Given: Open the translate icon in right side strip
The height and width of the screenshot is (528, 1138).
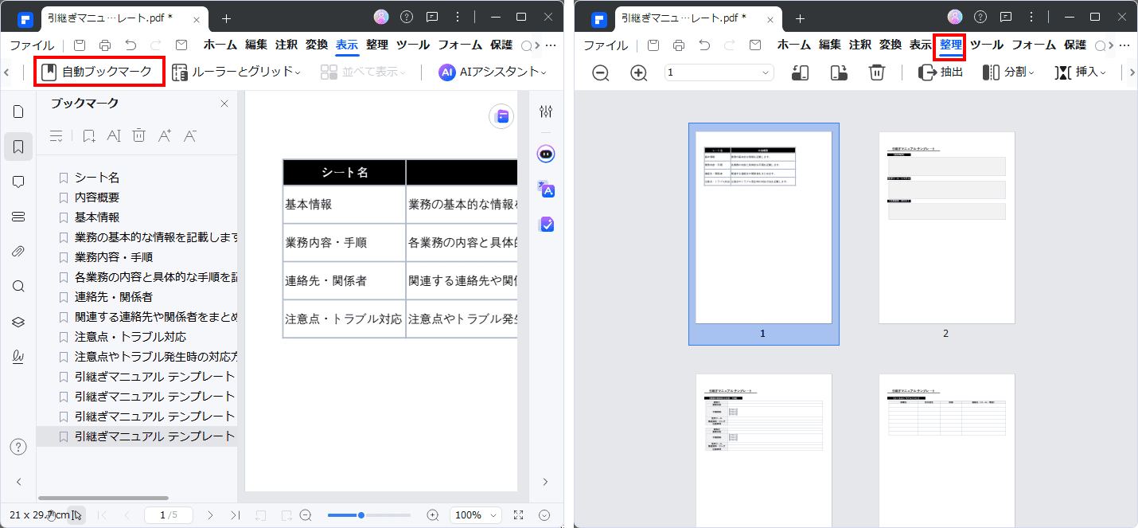Looking at the screenshot, I should [x=546, y=190].
